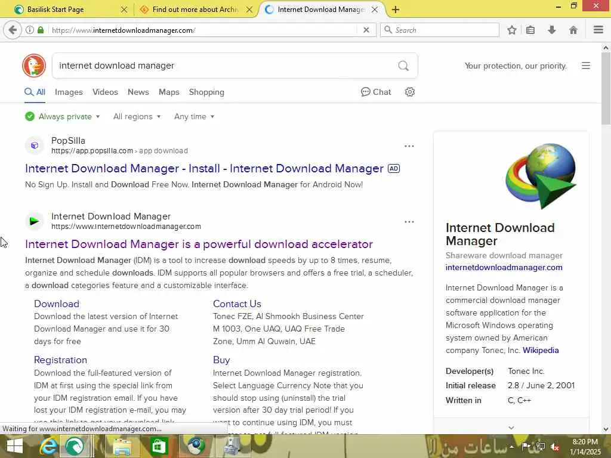The width and height of the screenshot is (611, 458).
Task: Open the Windows Start button
Action: point(14,446)
